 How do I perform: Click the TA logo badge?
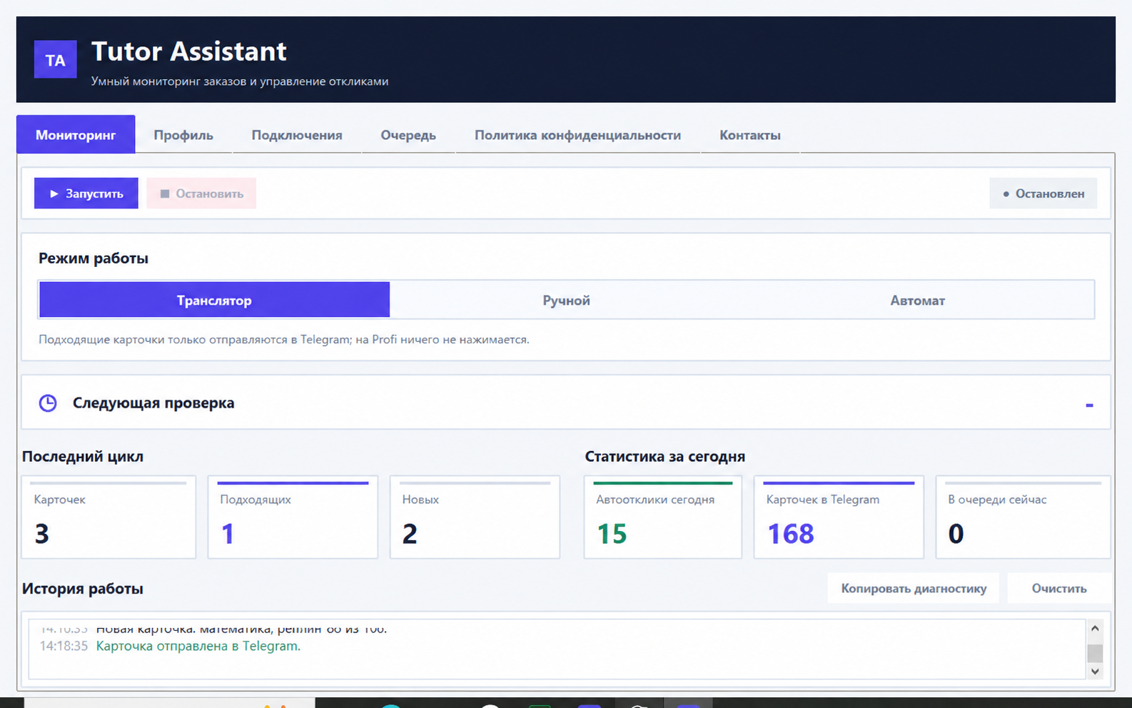click(55, 59)
